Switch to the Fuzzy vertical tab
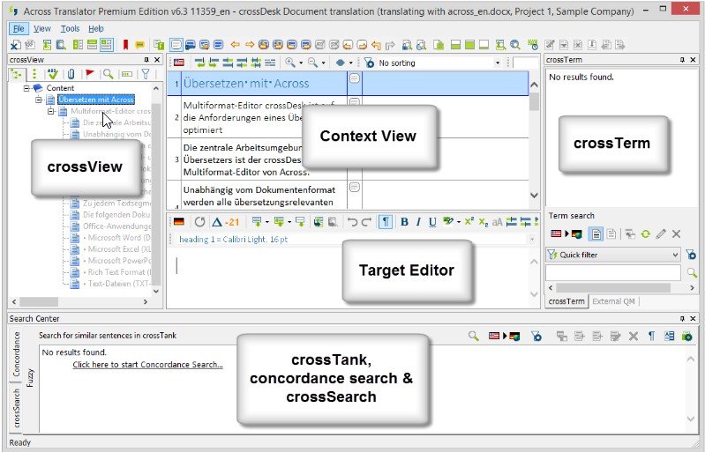This screenshot has height=452, width=705. coord(30,378)
